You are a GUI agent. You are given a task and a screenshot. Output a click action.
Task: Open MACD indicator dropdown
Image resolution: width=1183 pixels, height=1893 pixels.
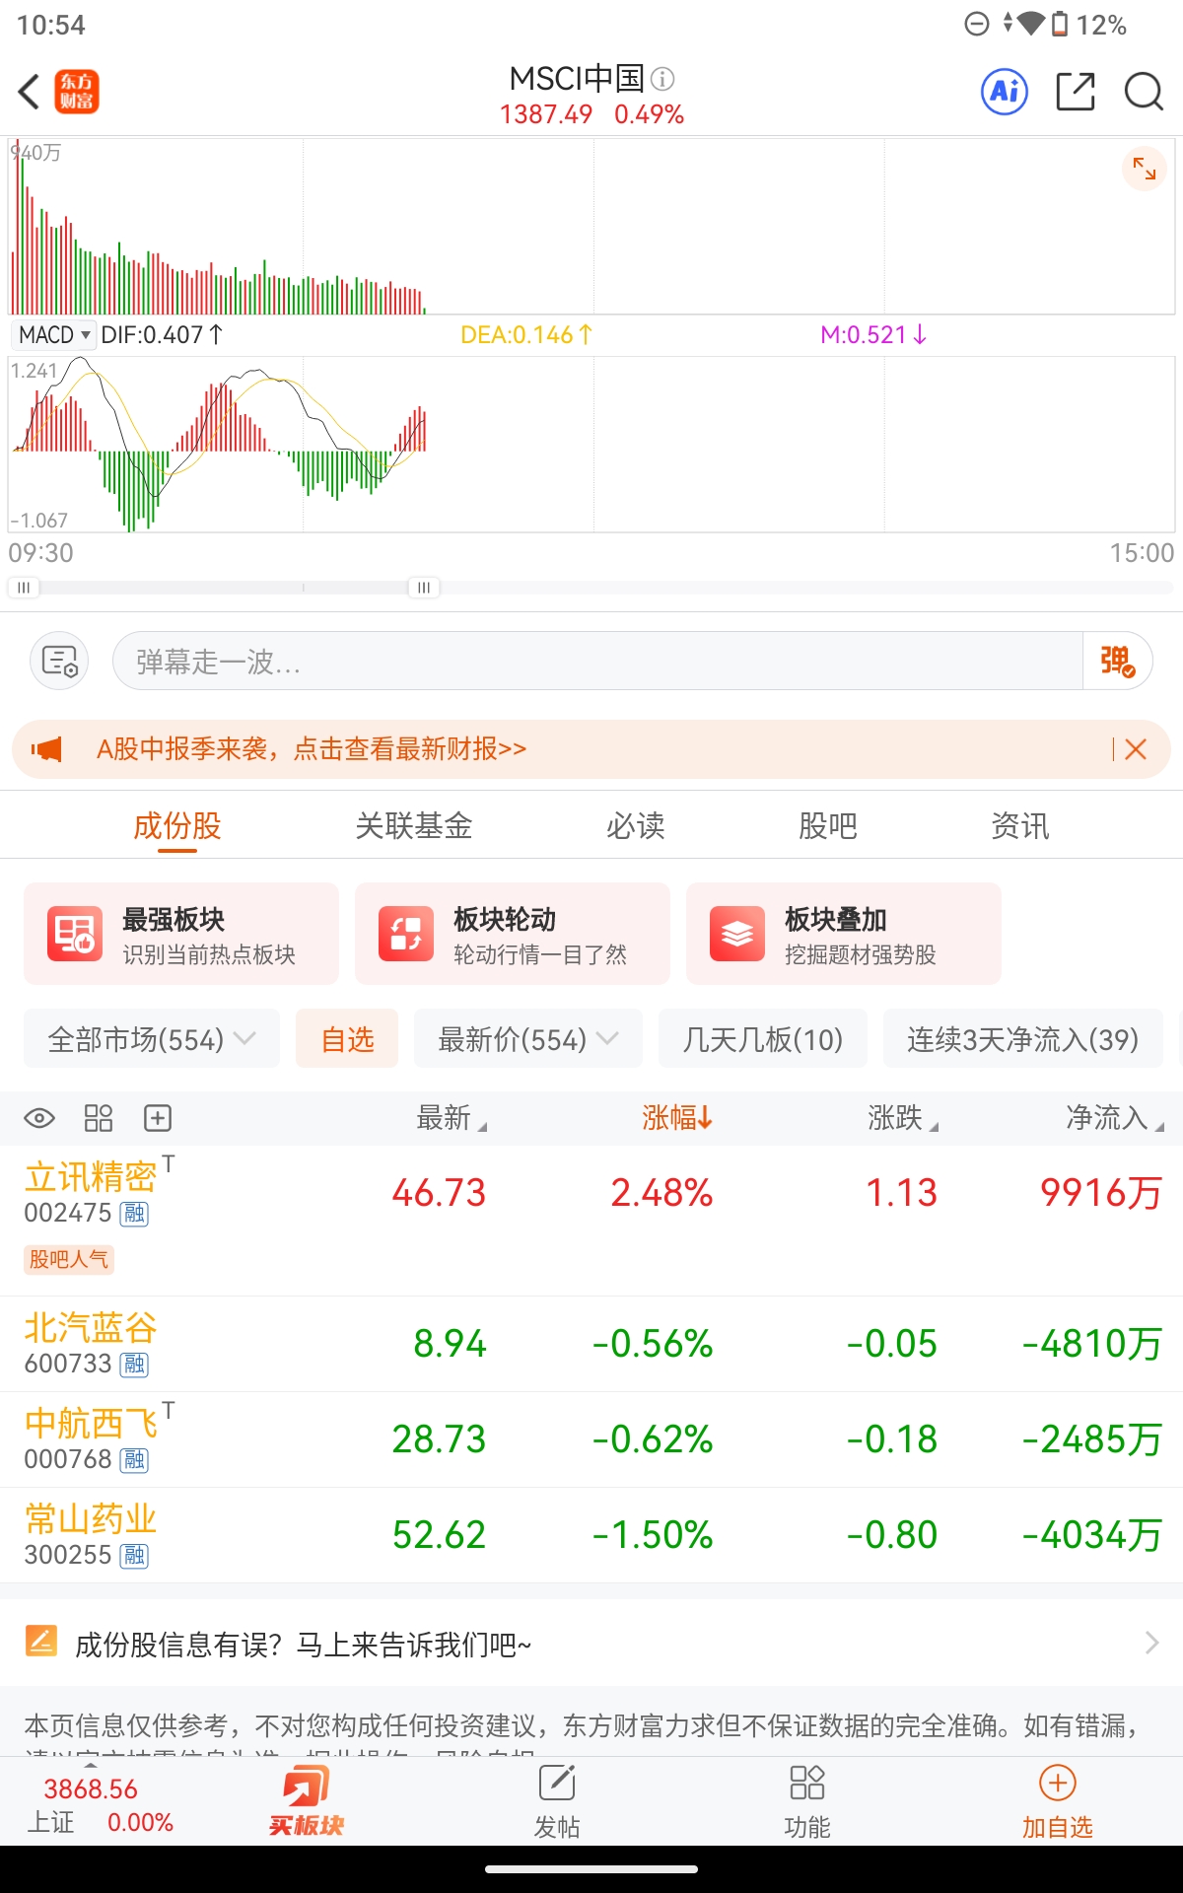click(54, 335)
